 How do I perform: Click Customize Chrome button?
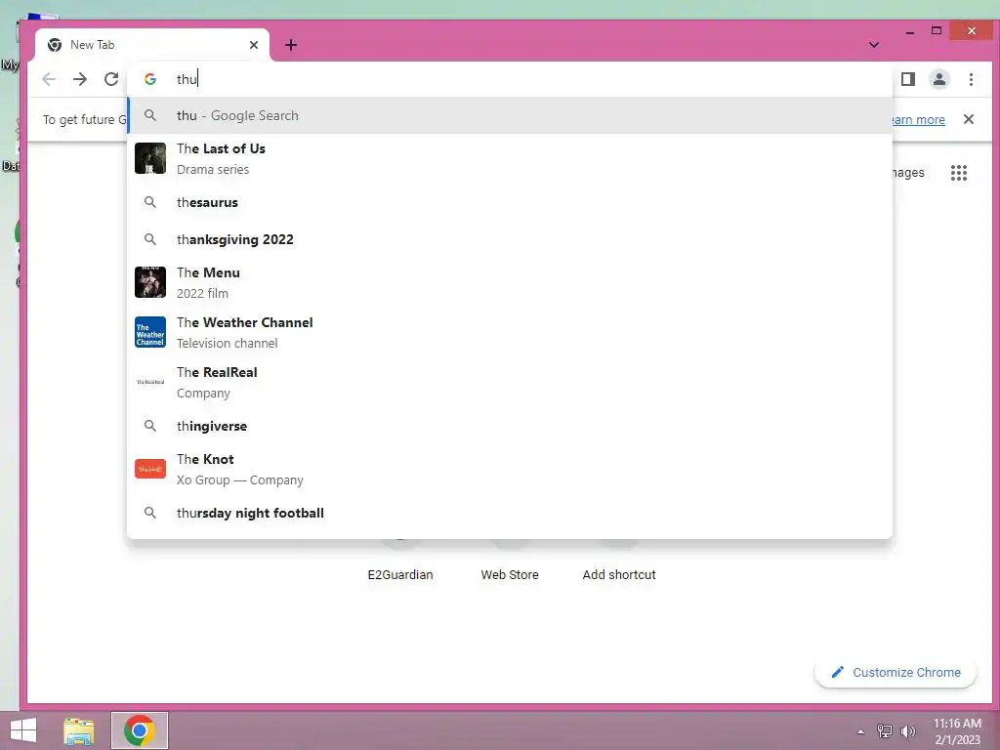click(896, 672)
